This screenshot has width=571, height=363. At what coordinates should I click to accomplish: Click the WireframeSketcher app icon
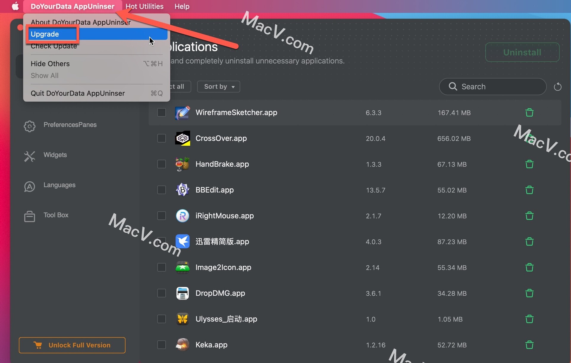[182, 112]
